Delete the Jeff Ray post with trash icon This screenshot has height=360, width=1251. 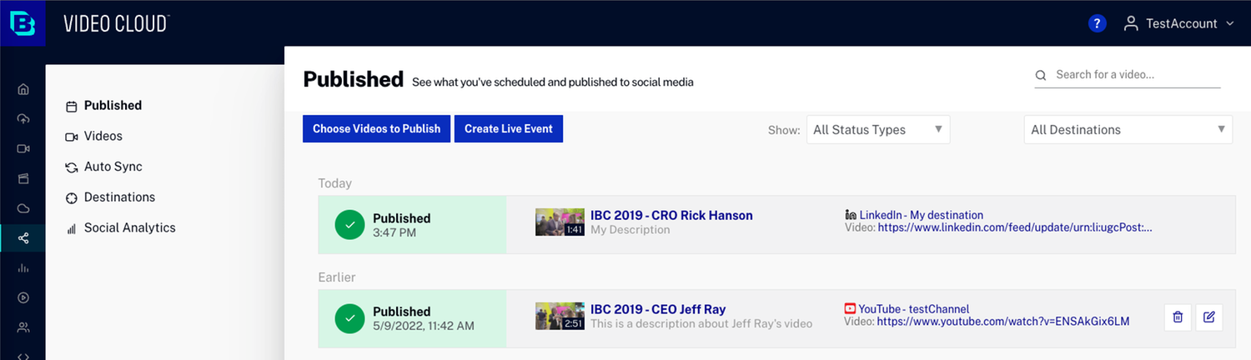[1178, 317]
